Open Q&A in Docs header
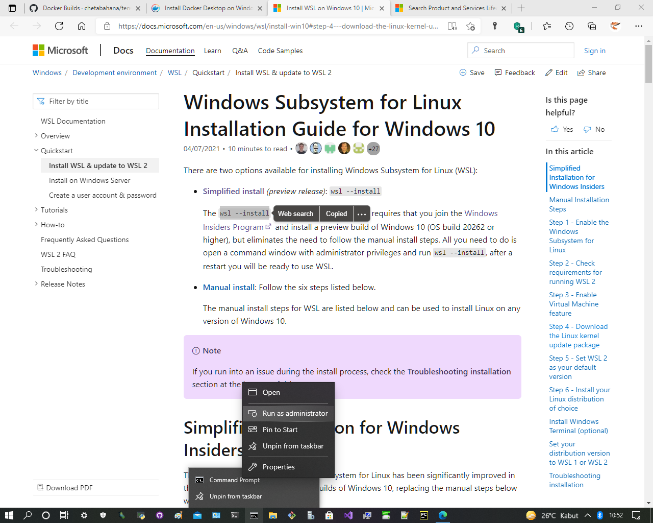 coord(240,51)
